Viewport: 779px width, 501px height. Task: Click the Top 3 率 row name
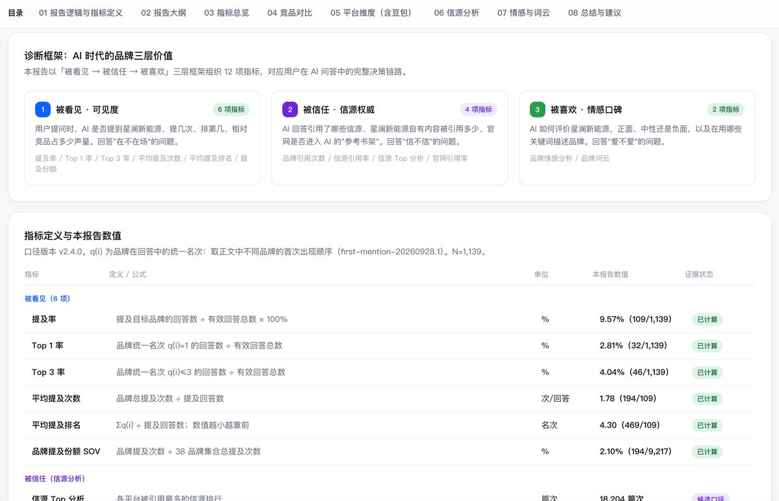[x=48, y=373]
